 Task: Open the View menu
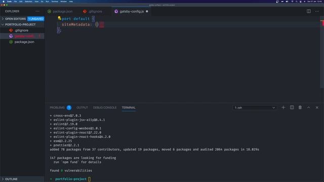[x=36, y=2]
